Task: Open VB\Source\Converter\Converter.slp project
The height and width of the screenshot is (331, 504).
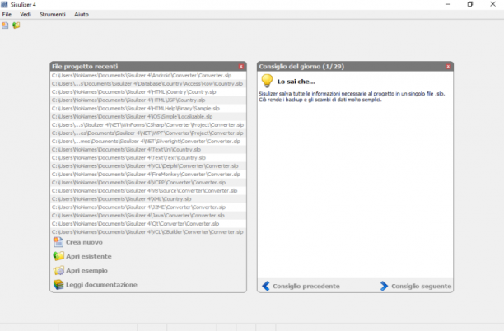Action: point(148,191)
